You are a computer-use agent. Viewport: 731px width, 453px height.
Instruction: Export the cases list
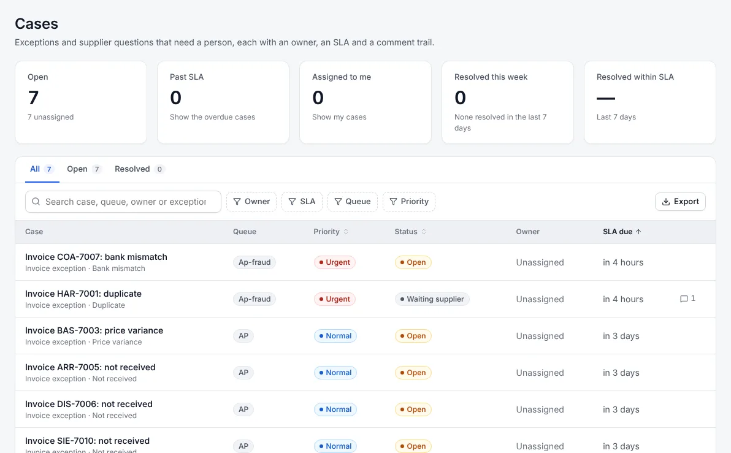[x=680, y=202]
